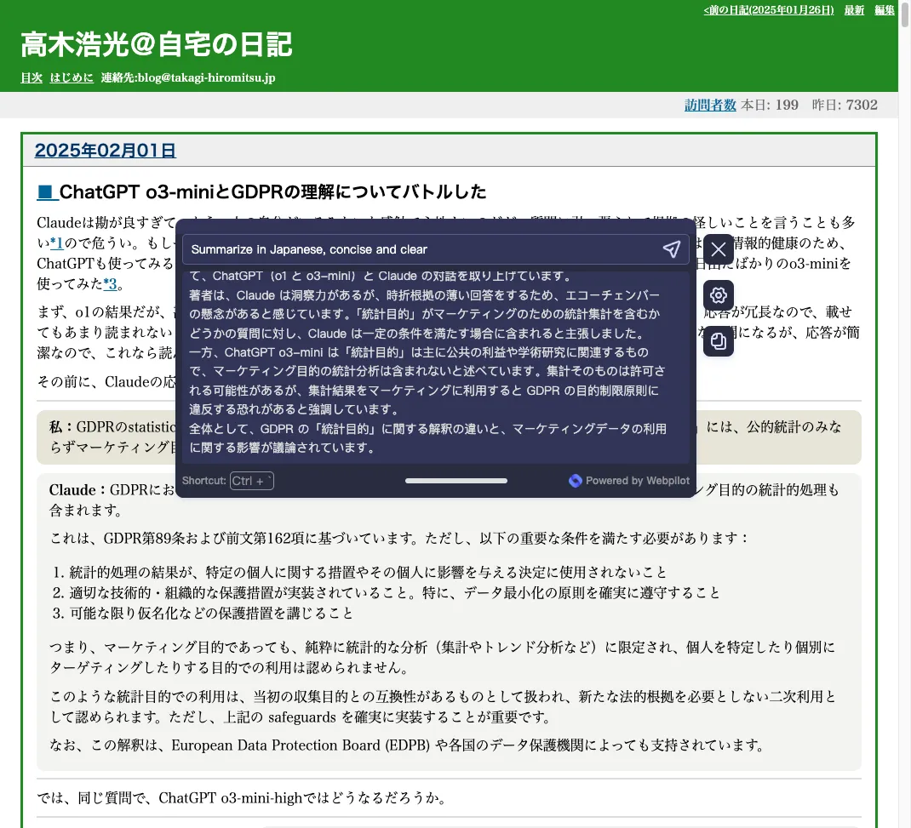Open the はじめに introduction page
Screen dimensions: 911x828
72,77
